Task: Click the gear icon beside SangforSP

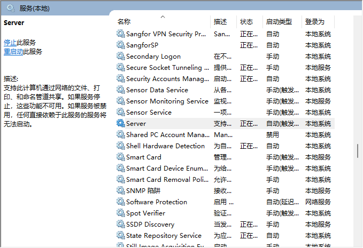Action: (x=121, y=45)
